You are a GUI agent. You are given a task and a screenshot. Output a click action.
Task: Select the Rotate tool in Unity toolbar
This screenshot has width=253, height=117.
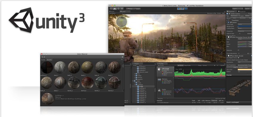pyautogui.click(x=118, y=9)
